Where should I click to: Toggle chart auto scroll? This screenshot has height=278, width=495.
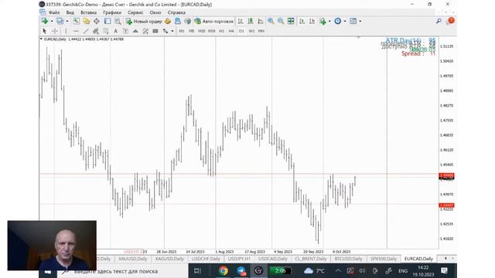click(302, 21)
